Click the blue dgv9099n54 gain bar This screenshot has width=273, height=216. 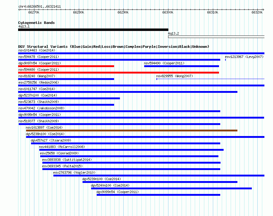tap(159, 195)
